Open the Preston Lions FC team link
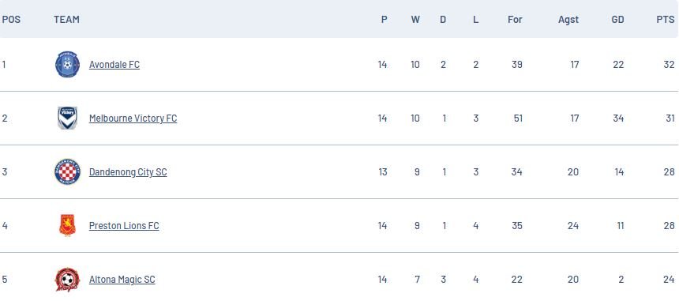This screenshot has height=301, width=679. pos(124,226)
